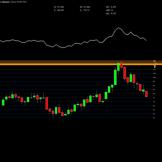The image size is (162, 162).
Task: Click the long red candle dropping to 64
Action: [x=47, y=103]
